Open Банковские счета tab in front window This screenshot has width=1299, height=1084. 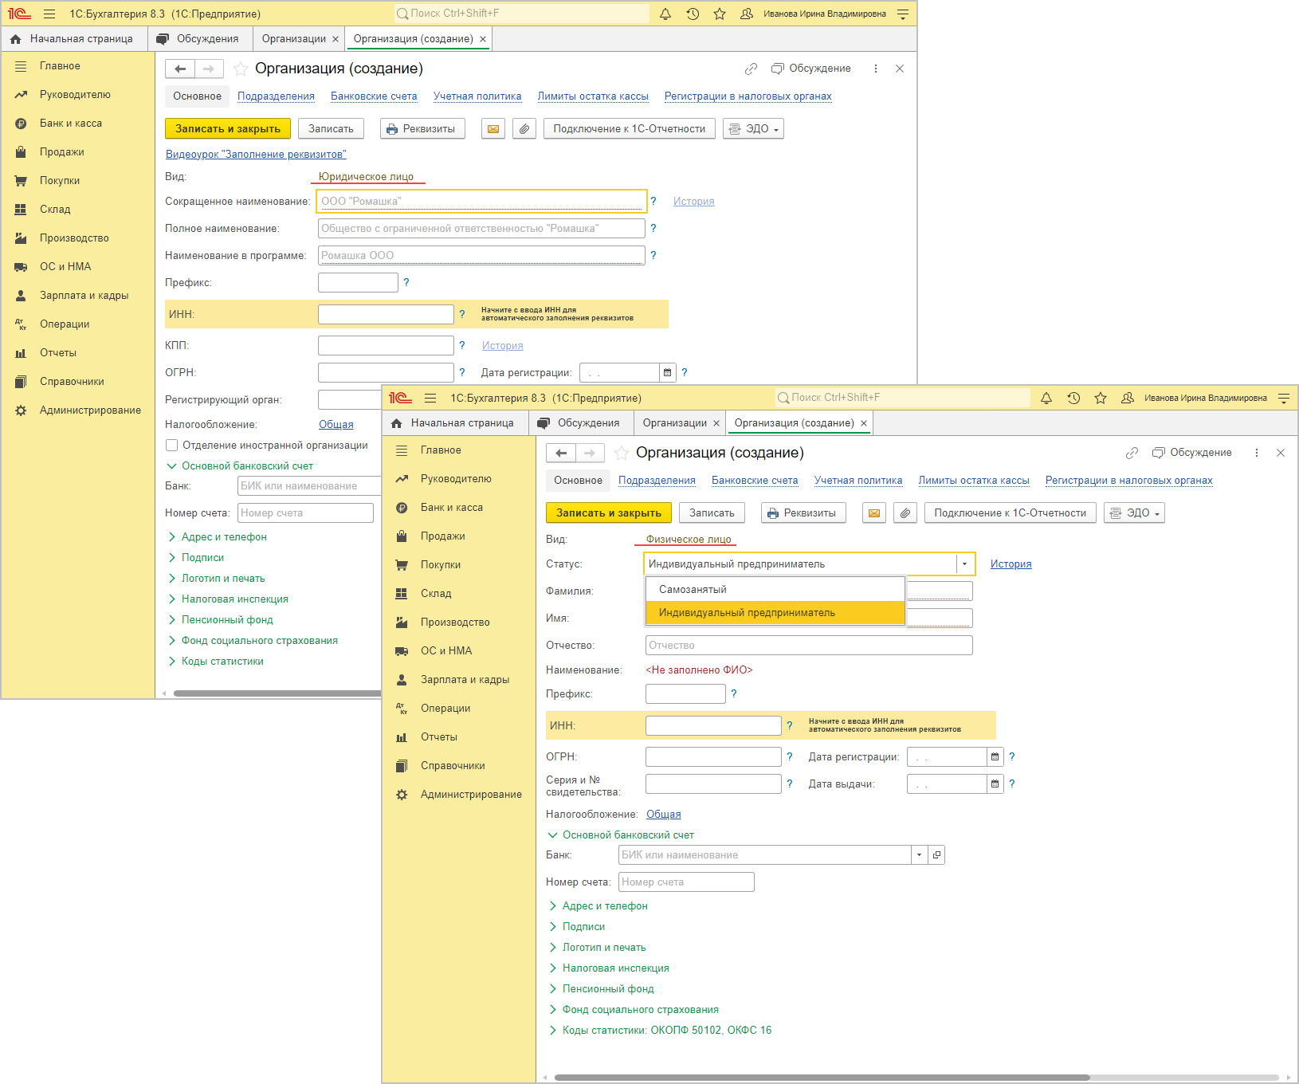click(755, 480)
